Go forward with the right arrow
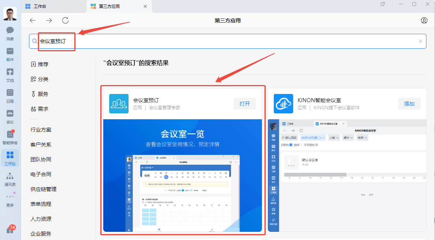 (49, 20)
